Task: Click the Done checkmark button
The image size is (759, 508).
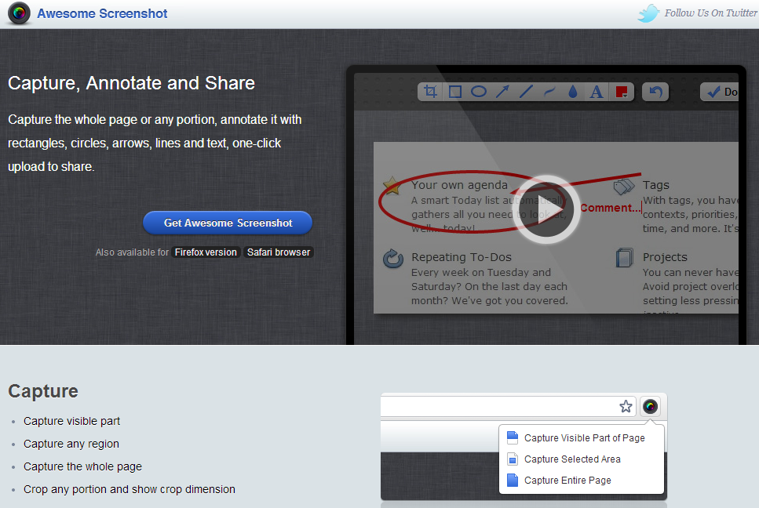Action: click(719, 92)
